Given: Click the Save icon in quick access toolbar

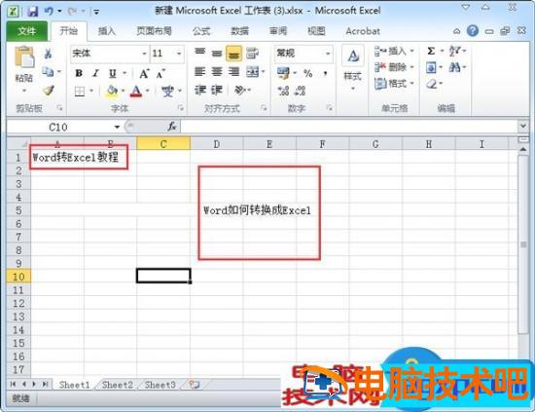Looking at the screenshot, I should coord(33,12).
